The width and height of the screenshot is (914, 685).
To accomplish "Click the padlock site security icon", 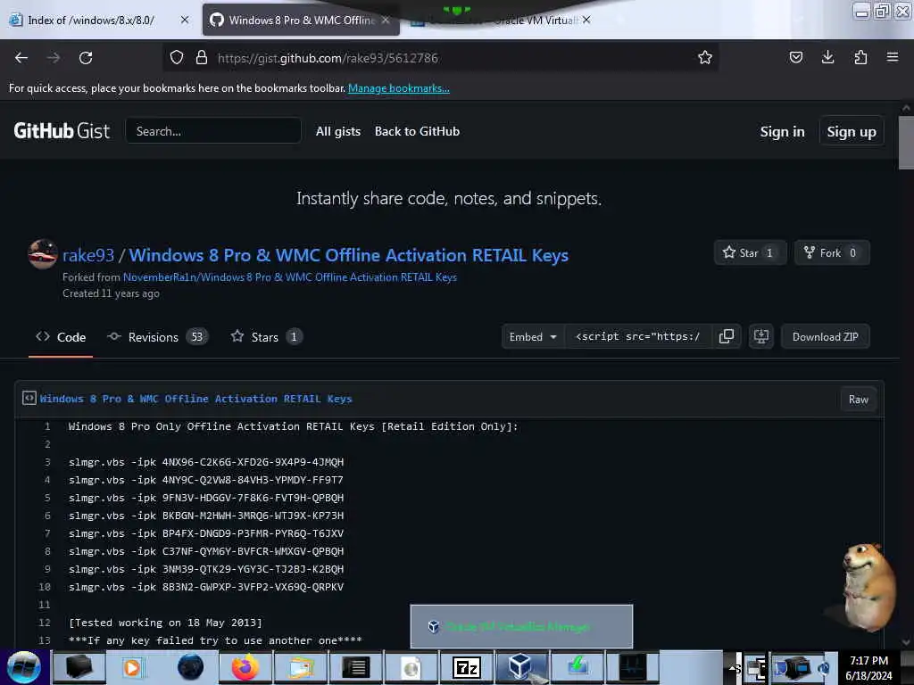I will [x=202, y=57].
